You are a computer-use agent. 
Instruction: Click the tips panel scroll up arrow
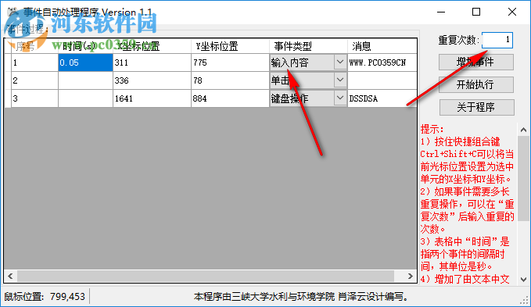pyautogui.click(x=523, y=130)
